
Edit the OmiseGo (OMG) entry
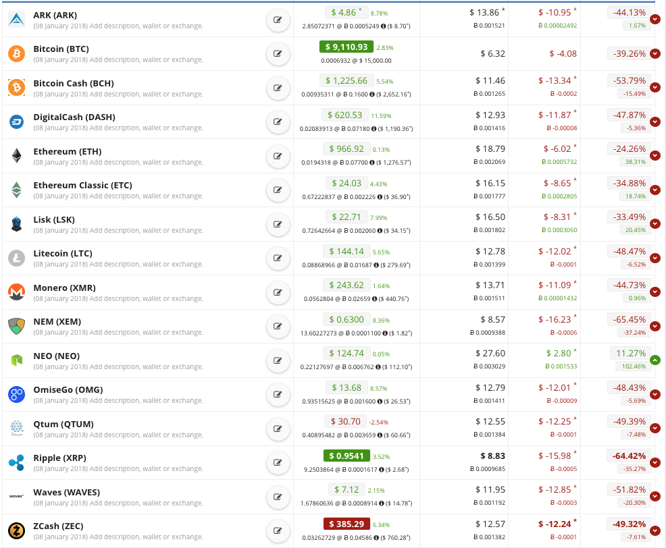(278, 394)
